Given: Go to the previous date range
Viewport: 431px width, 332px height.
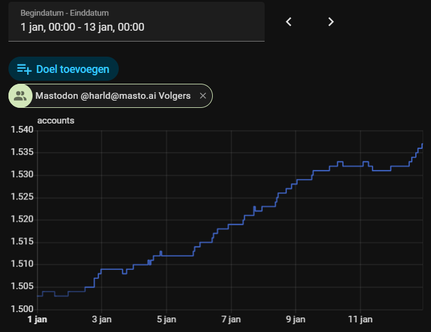Looking at the screenshot, I should pyautogui.click(x=289, y=22).
